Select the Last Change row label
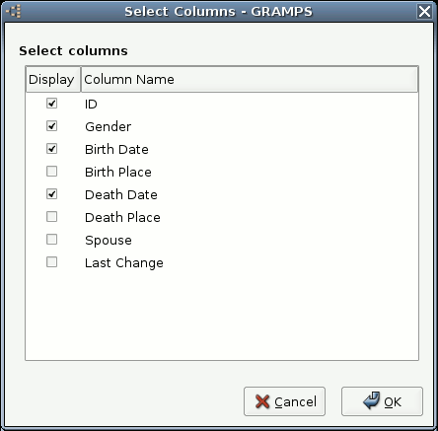 (x=124, y=263)
